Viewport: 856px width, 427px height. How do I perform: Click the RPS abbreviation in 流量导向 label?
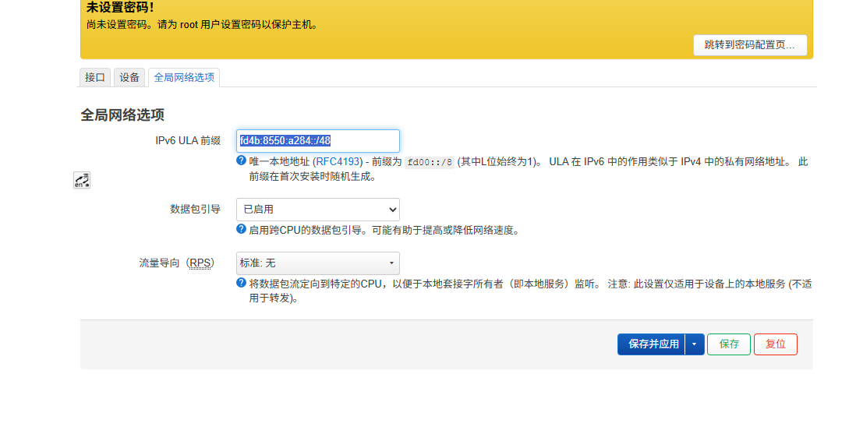tap(200, 263)
